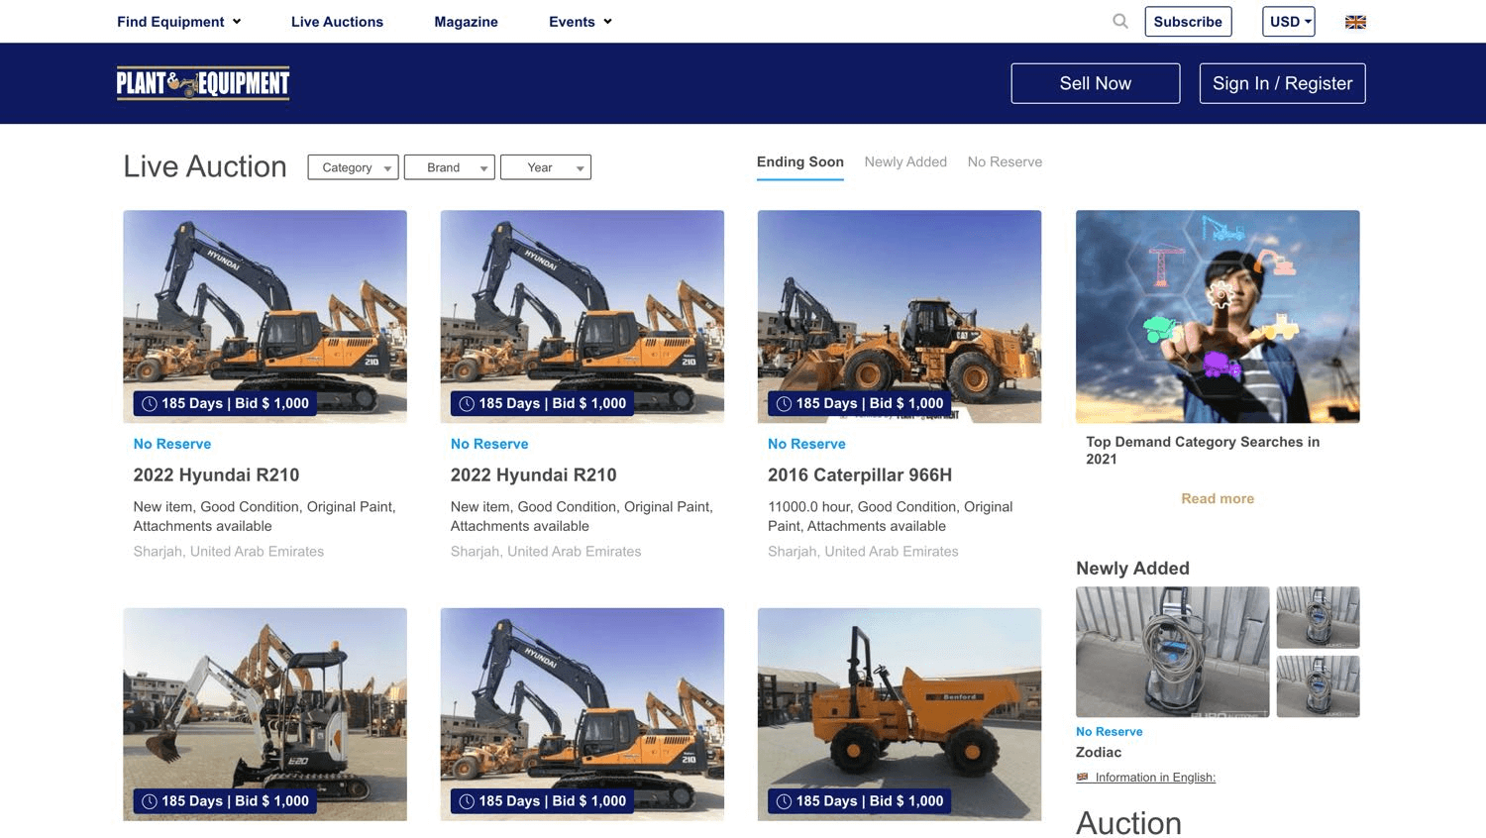Open the Caterpillar 966H wheel loader photo

(x=900, y=316)
